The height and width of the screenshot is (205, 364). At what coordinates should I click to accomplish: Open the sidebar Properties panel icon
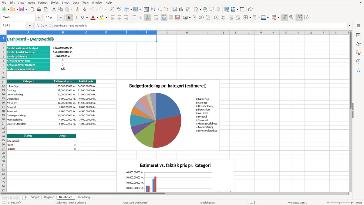tap(358, 35)
